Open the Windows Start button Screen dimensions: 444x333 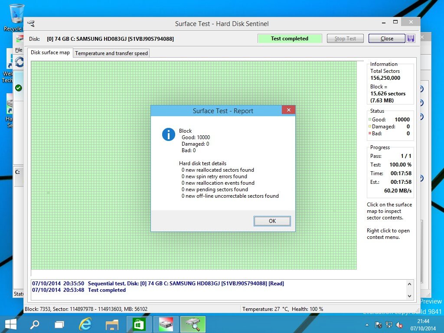[x=11, y=324]
